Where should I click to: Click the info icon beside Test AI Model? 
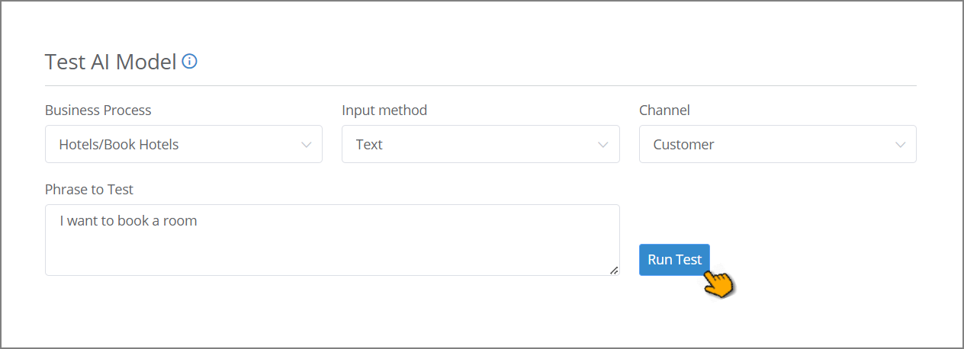(190, 62)
